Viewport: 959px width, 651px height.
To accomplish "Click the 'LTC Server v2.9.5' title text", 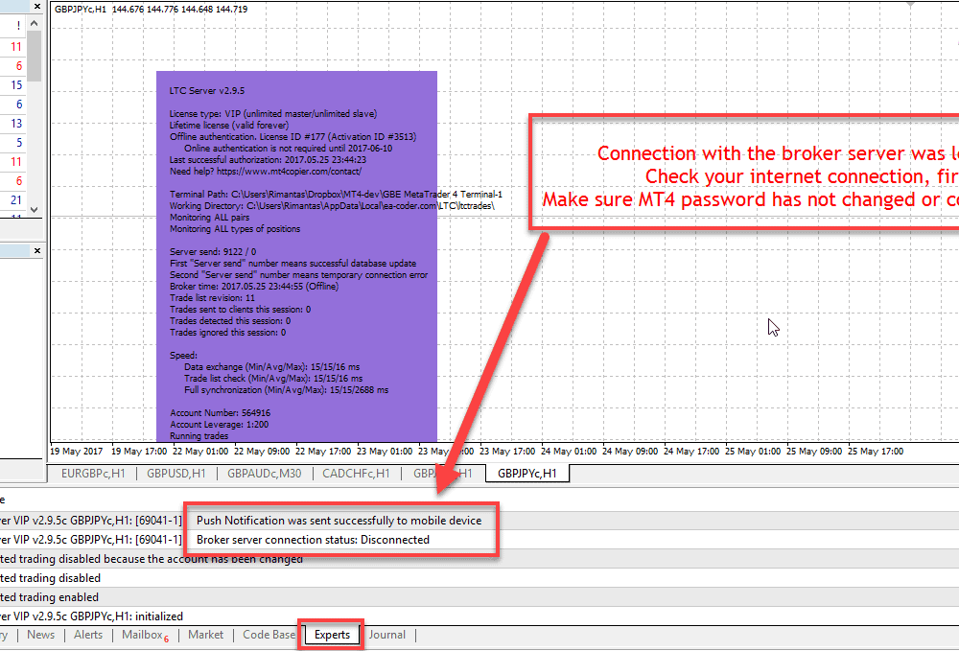I will pyautogui.click(x=207, y=90).
